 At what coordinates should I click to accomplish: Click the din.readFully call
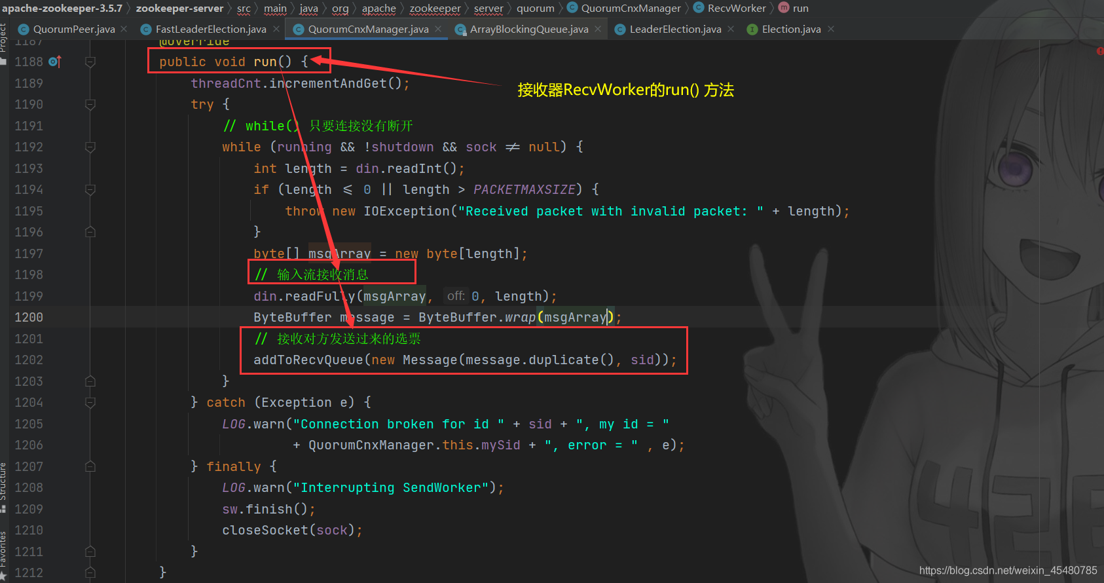tap(304, 296)
